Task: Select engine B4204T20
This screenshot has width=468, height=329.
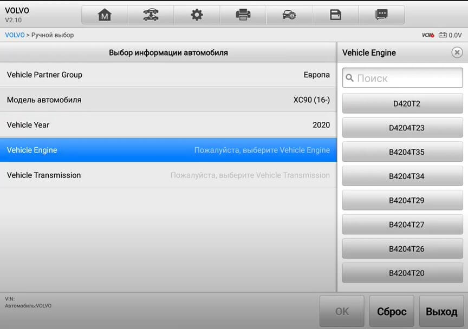Action: coord(402,273)
